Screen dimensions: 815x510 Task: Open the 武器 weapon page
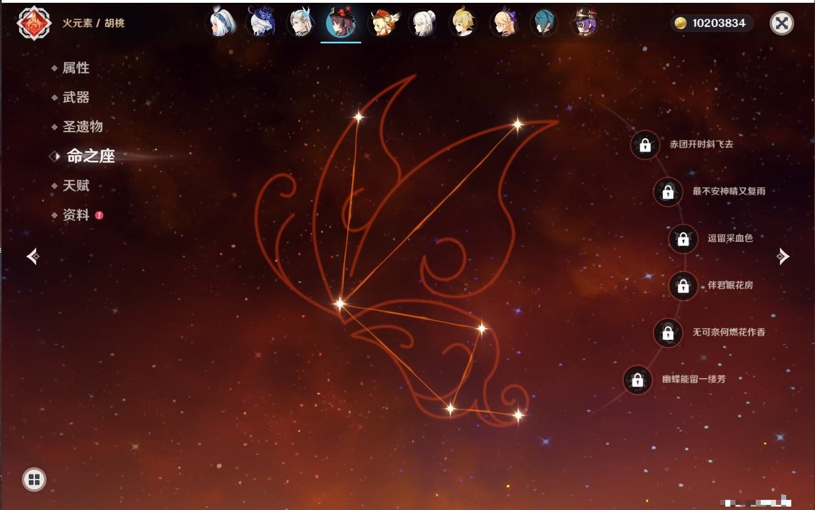click(x=76, y=97)
